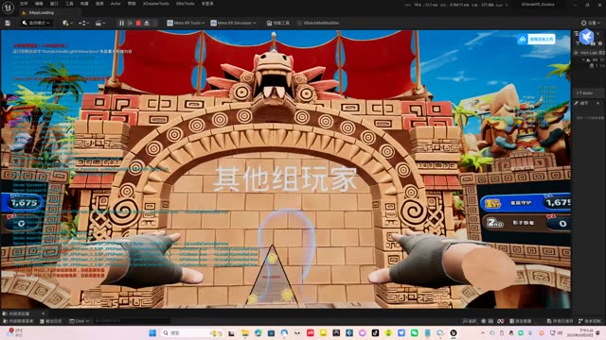The image size is (606, 340).
Task: Pause the running play session
Action: [x=122, y=23]
